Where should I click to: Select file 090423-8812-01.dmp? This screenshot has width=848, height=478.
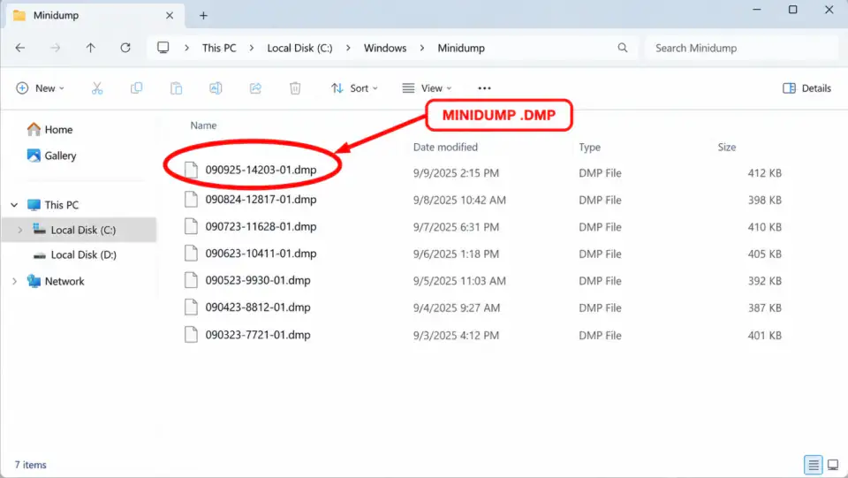258,307
